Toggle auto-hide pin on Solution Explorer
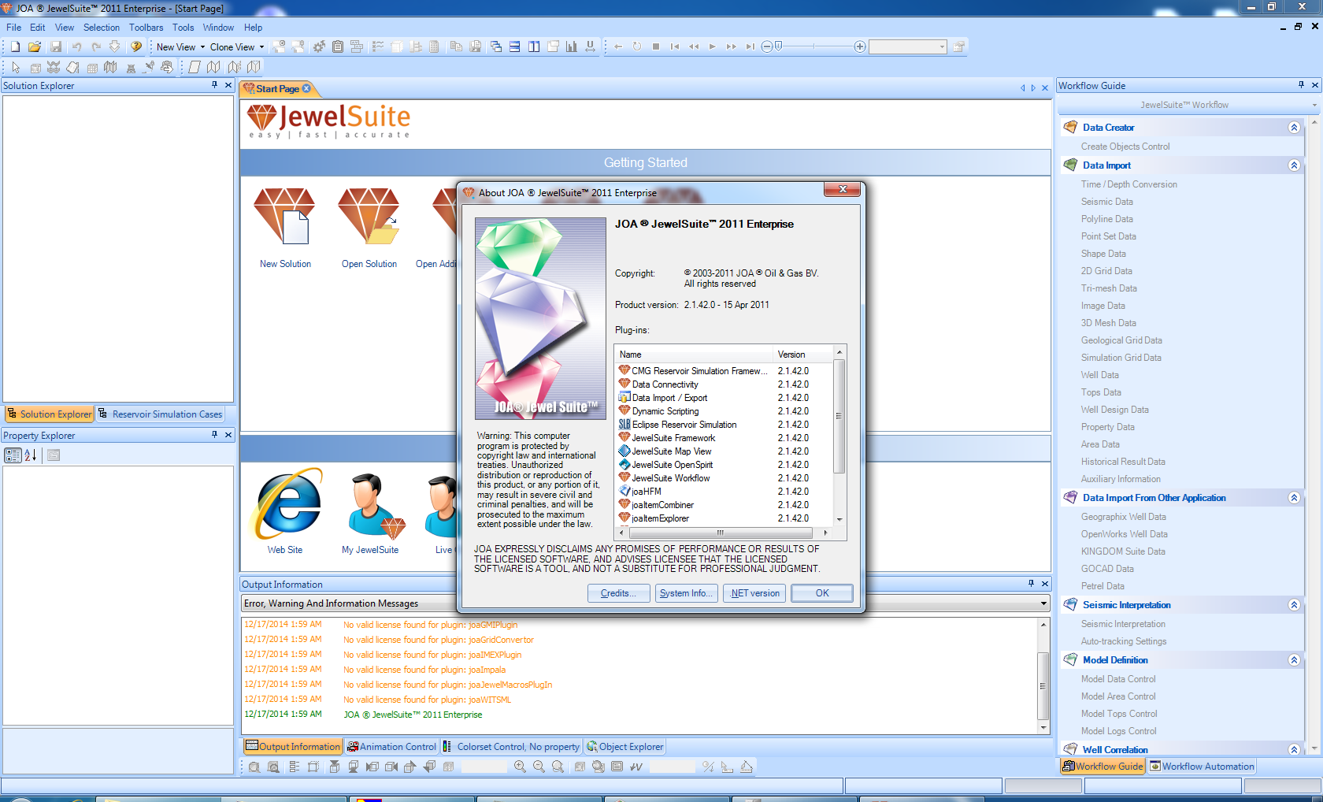The height and width of the screenshot is (802, 1323). [214, 85]
